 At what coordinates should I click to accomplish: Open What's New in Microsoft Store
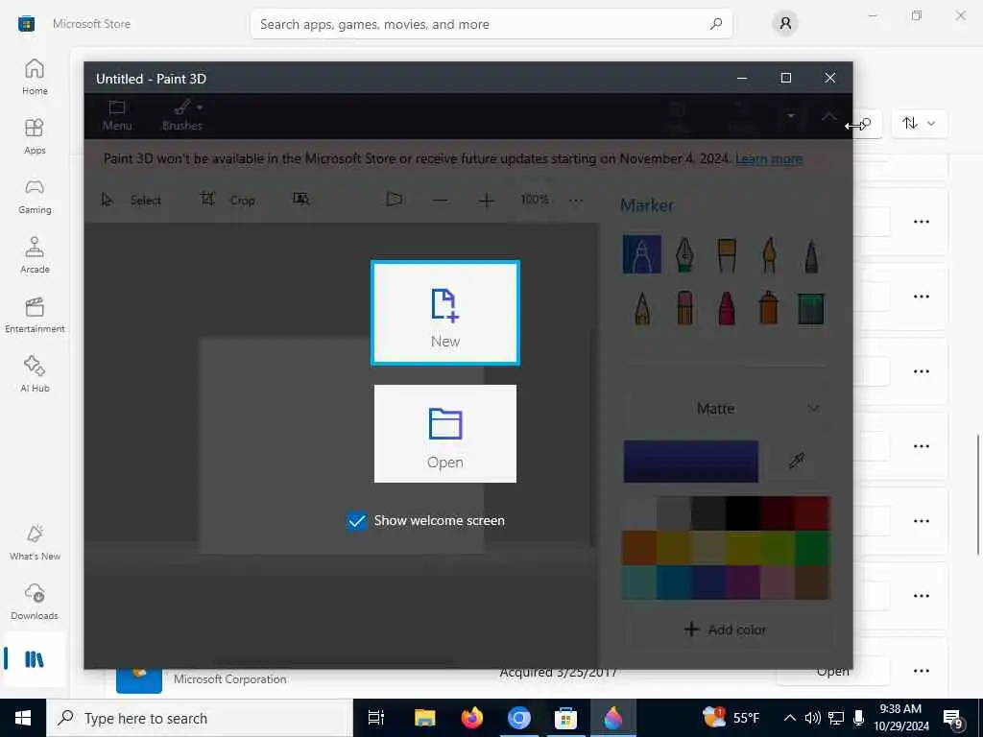coord(35,543)
